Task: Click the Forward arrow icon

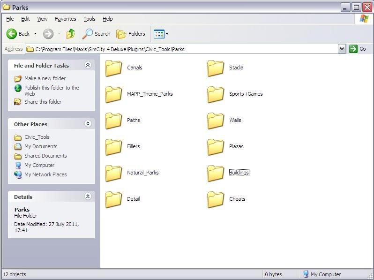Action: click(x=48, y=34)
